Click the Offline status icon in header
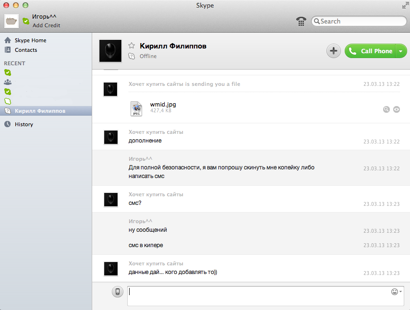 tap(132, 56)
